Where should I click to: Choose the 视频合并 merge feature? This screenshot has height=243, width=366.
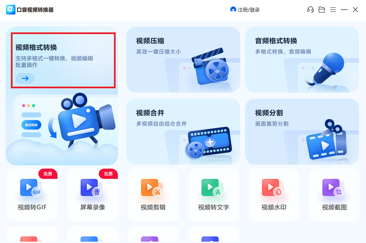tap(183, 132)
